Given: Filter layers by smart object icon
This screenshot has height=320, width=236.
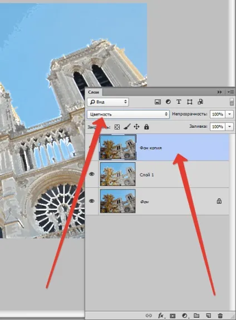Looking at the screenshot, I should [x=200, y=102].
